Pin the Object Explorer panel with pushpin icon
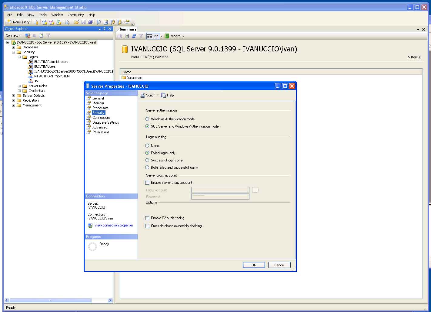The image size is (431, 312). [x=105, y=29]
